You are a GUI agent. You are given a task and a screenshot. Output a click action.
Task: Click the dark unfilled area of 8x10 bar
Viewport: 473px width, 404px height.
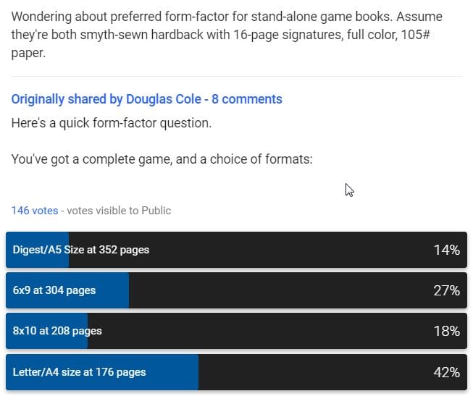tap(277, 331)
